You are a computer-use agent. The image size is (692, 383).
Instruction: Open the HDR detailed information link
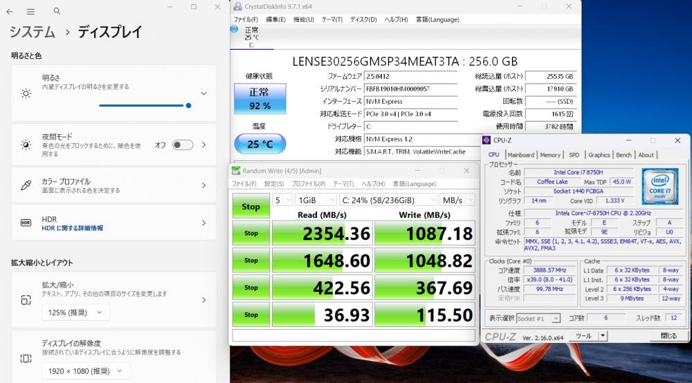(x=73, y=227)
